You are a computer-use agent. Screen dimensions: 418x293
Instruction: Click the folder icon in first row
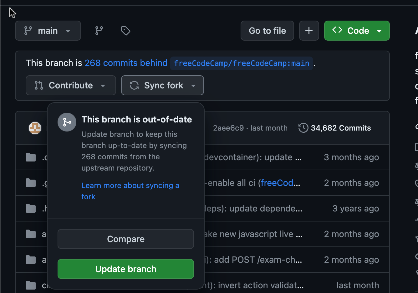coord(31,157)
